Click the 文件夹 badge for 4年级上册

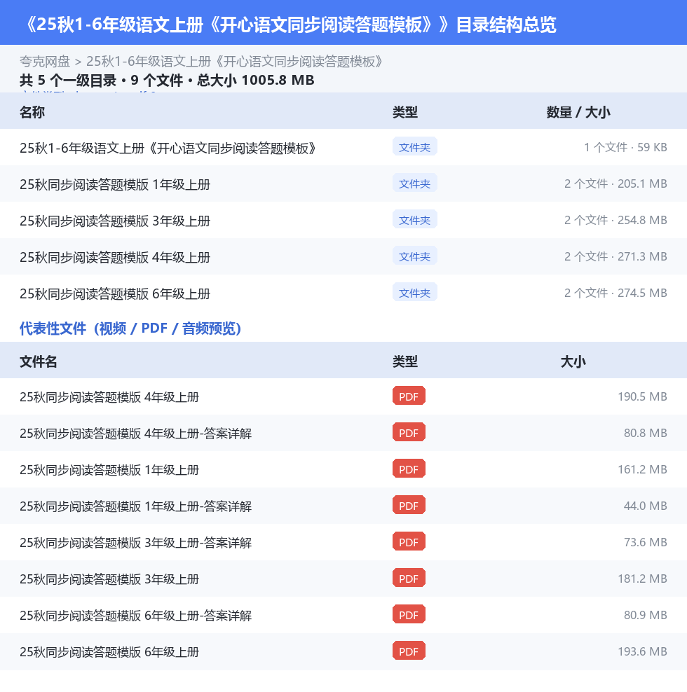click(x=415, y=256)
